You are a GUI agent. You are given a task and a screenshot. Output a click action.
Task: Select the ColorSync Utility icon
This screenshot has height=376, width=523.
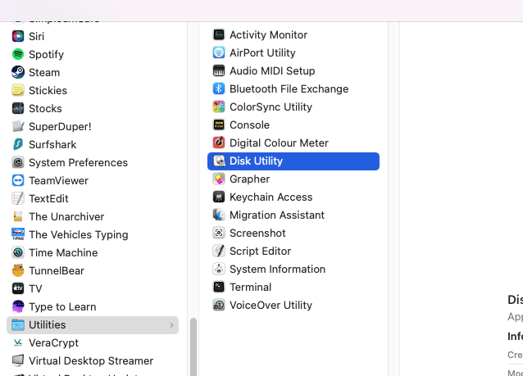click(x=219, y=106)
